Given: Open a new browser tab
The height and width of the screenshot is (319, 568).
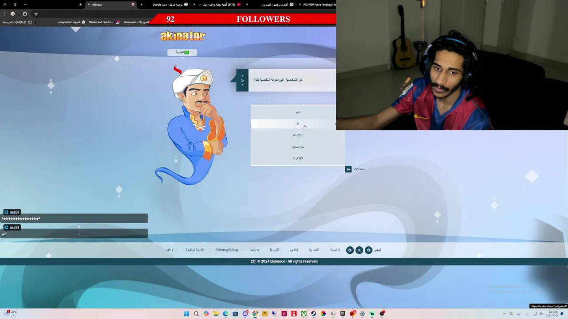Looking at the screenshot, I should coord(81,4).
